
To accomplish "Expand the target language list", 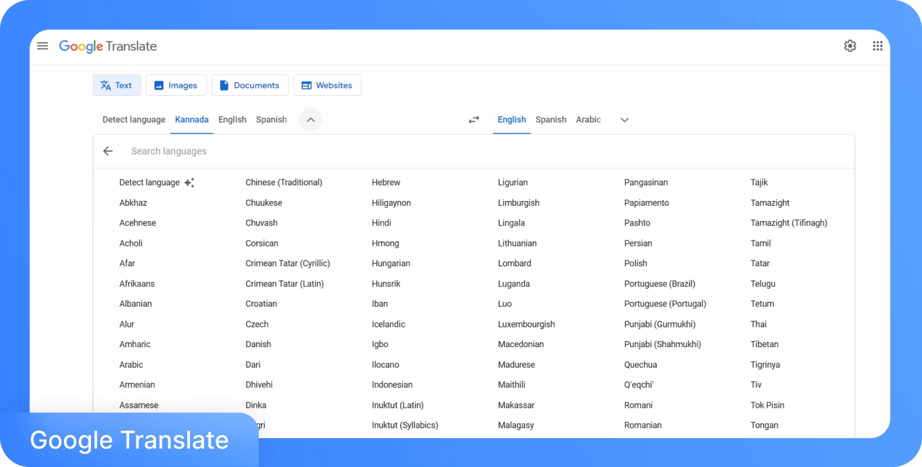I will tap(625, 120).
